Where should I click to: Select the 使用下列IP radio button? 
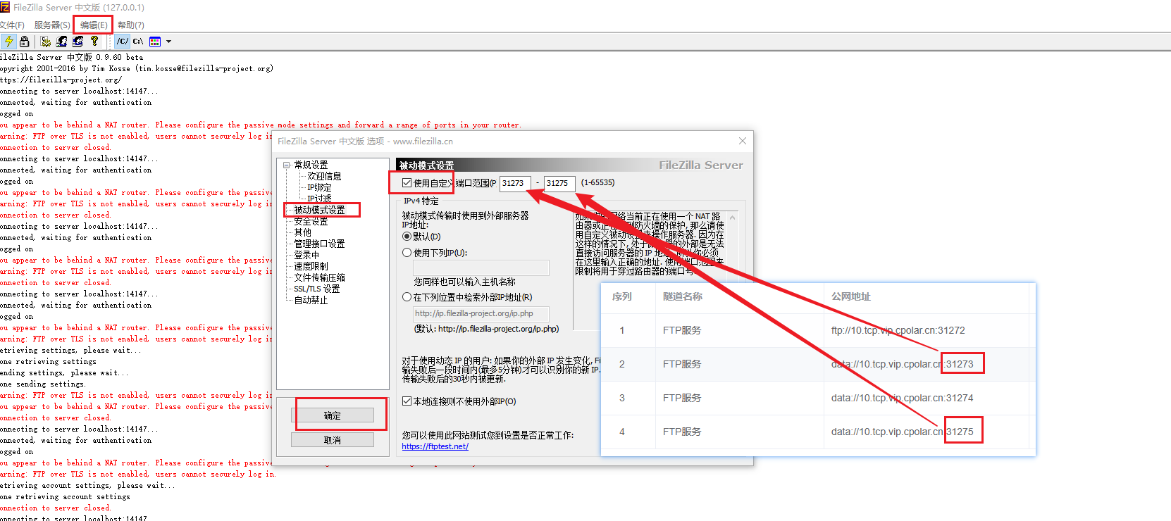click(x=407, y=253)
